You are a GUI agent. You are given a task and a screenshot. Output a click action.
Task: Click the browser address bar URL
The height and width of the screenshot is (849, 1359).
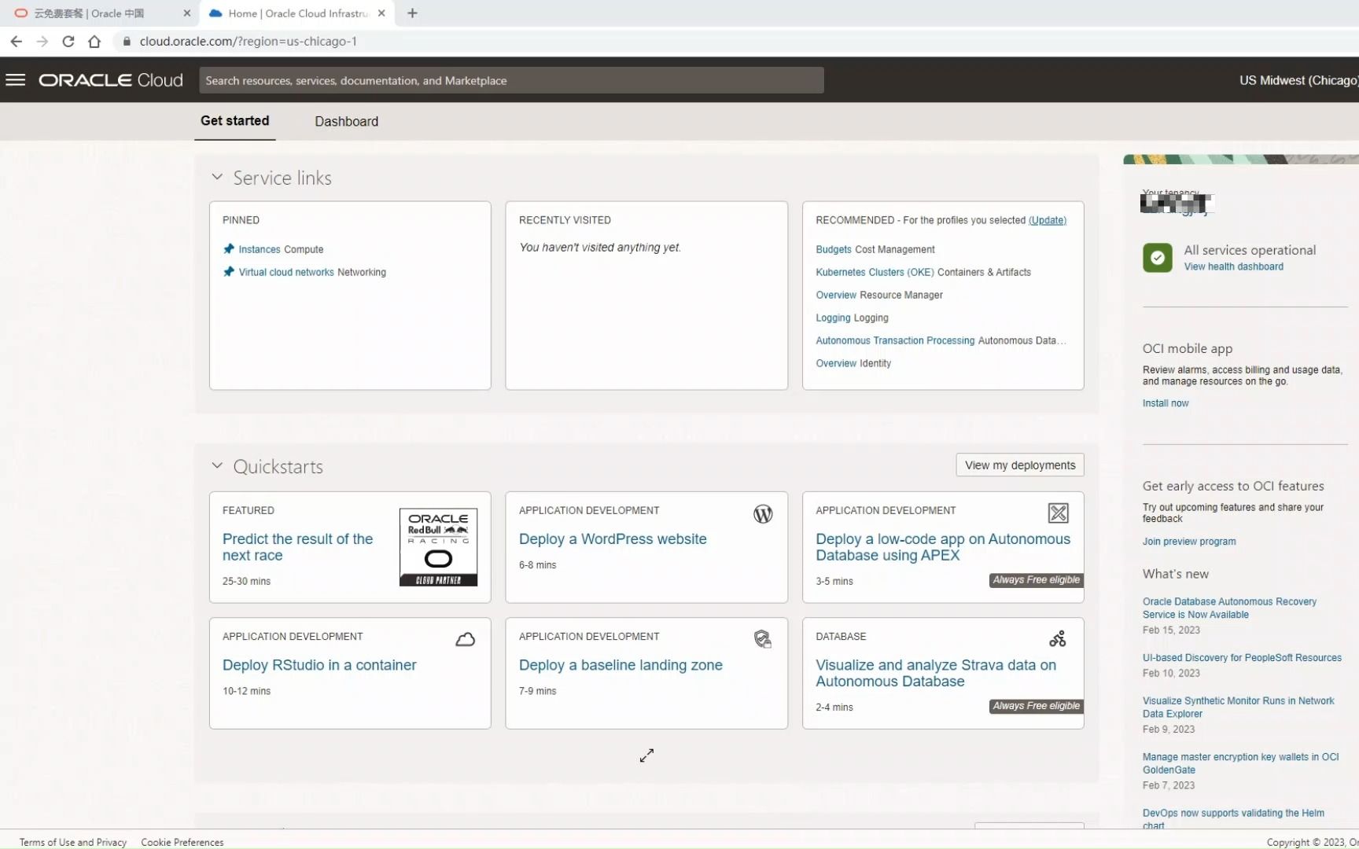click(249, 41)
